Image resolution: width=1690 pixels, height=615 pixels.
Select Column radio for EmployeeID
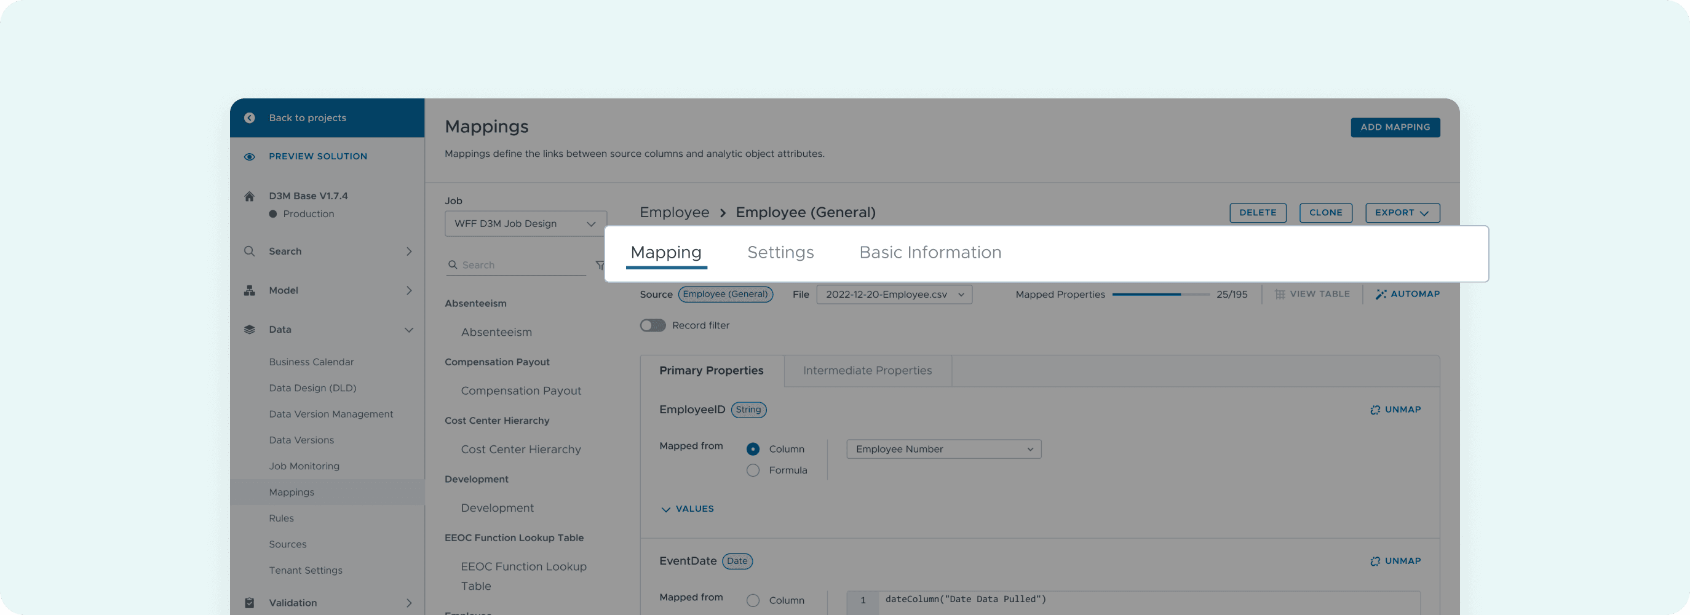[753, 449]
